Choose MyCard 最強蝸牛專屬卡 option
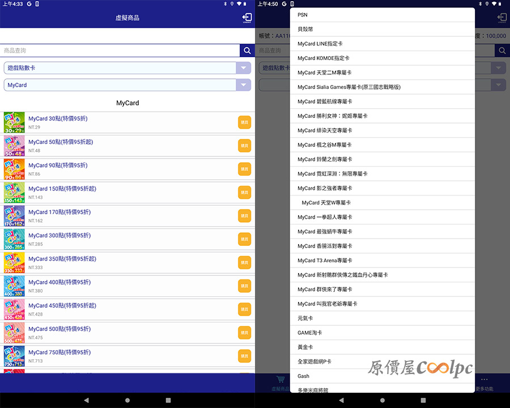The height and width of the screenshot is (408, 510). (x=382, y=232)
